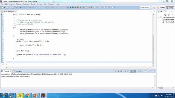Open the Navigate menu
The height and width of the screenshot is (98, 175).
(x=26, y=4)
